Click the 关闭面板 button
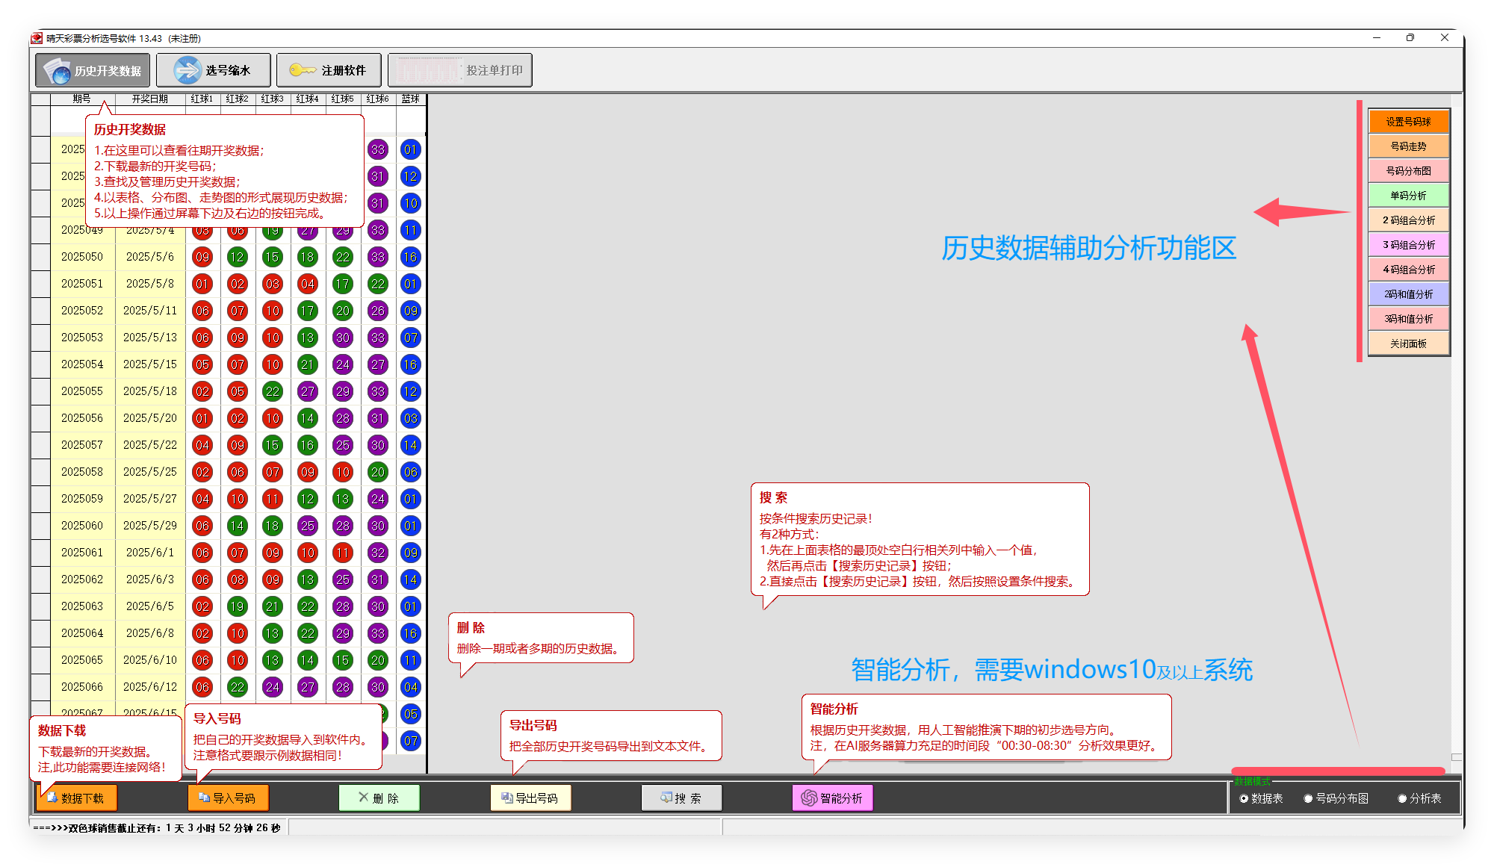This screenshot has width=1494, height=864. [x=1408, y=344]
